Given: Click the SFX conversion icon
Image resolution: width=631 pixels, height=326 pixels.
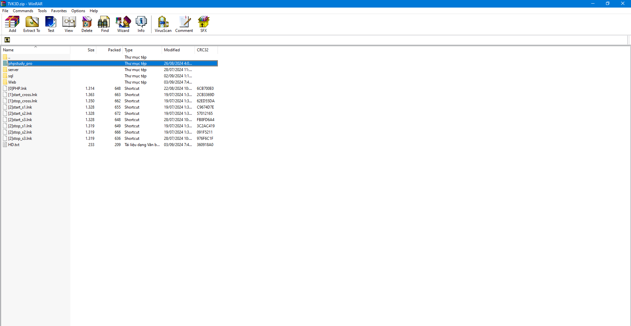Looking at the screenshot, I should [204, 24].
